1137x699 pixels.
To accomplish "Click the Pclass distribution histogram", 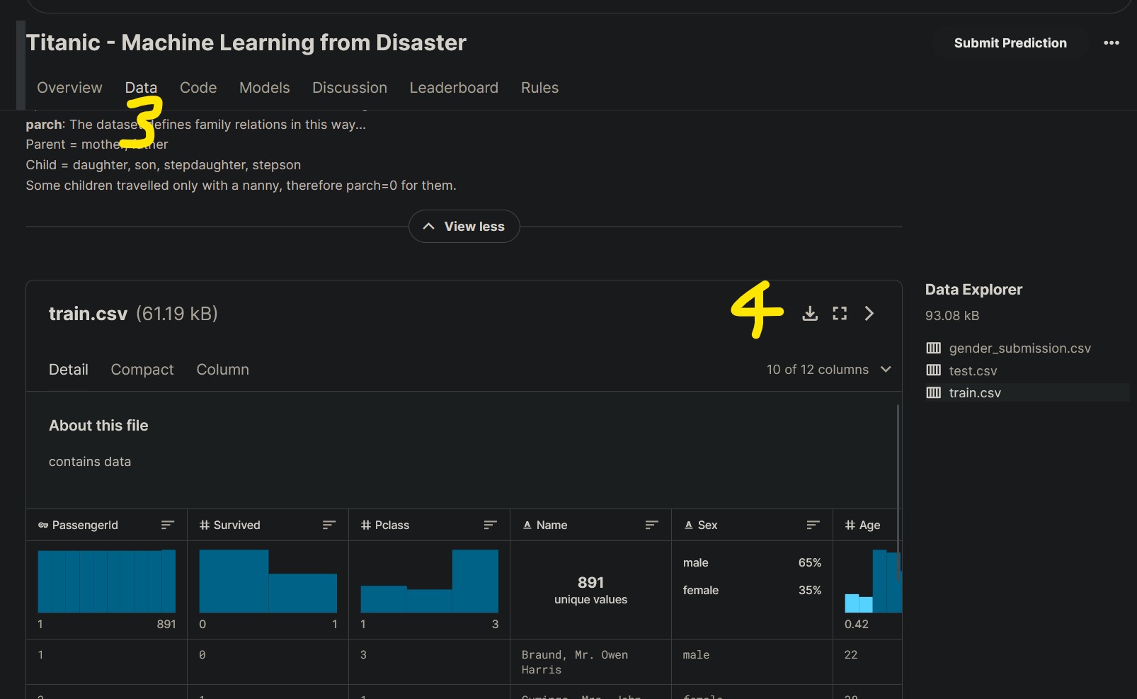I will [x=430, y=581].
